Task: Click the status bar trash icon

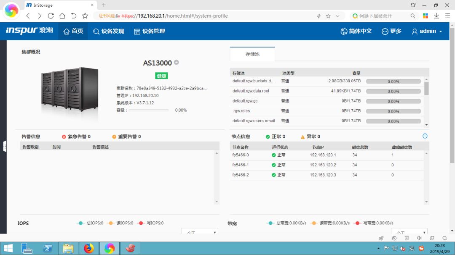Action: coord(407,238)
